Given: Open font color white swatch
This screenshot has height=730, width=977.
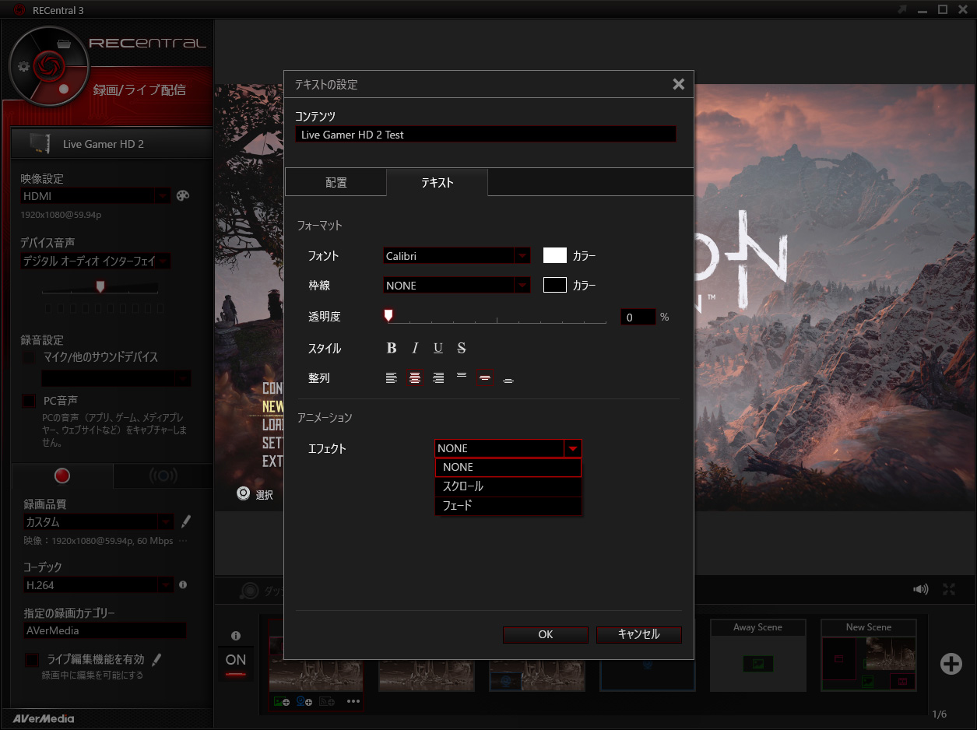Looking at the screenshot, I should pyautogui.click(x=555, y=255).
